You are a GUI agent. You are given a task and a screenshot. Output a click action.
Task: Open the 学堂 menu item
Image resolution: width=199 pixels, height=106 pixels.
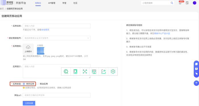click(x=64, y=3)
